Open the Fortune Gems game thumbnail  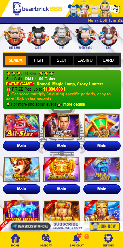62,169
